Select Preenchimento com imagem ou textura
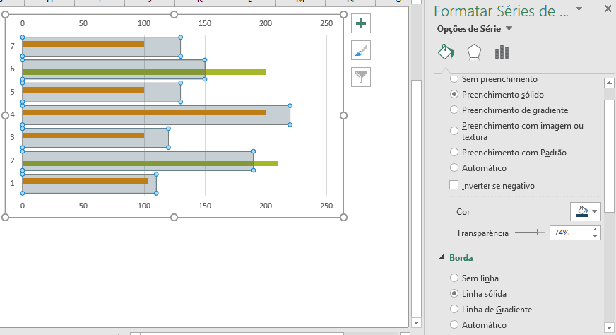616x335 pixels. pyautogui.click(x=454, y=131)
